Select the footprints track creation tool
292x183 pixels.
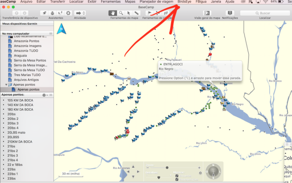pos(166,13)
